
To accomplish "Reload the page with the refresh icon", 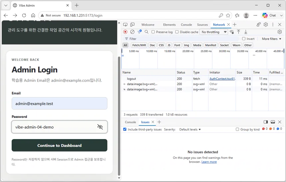I will click(x=24, y=16).
